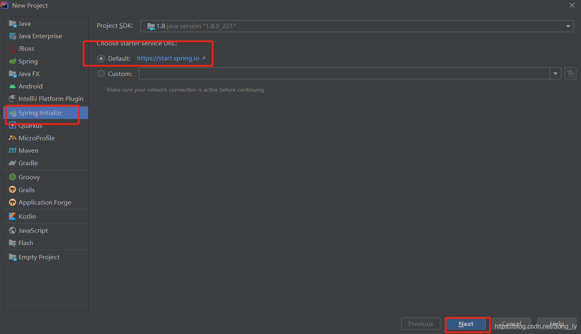This screenshot has height=334, width=581.
Task: Pick the Groovy entry
Action: tap(29, 177)
